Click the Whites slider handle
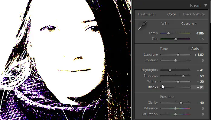The height and width of the screenshot is (120, 211). [178, 82]
